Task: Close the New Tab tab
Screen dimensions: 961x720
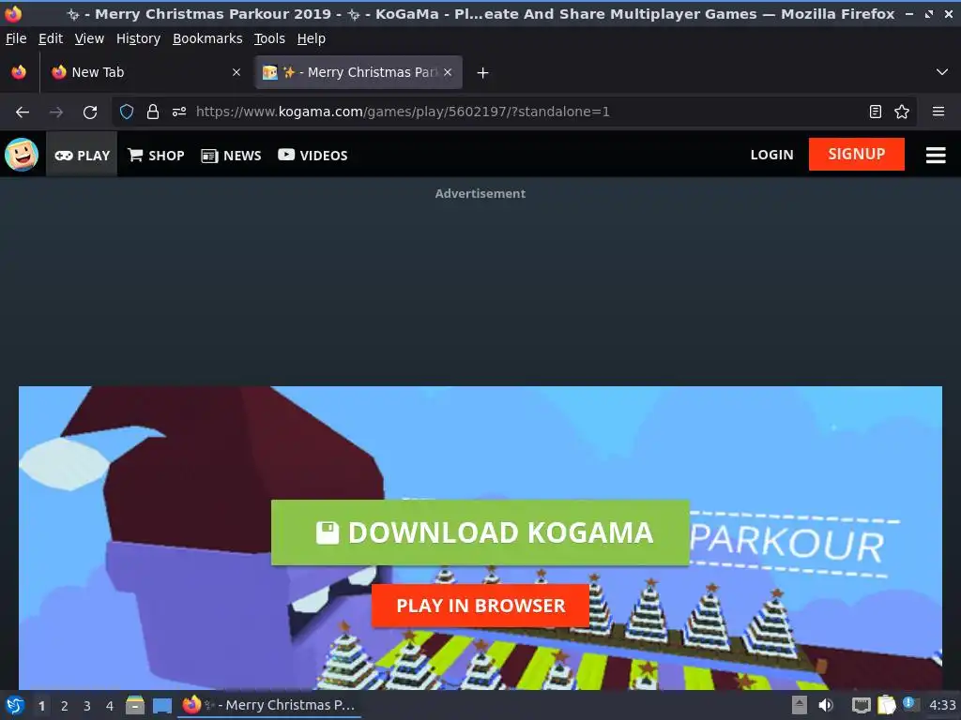Action: pos(236,72)
